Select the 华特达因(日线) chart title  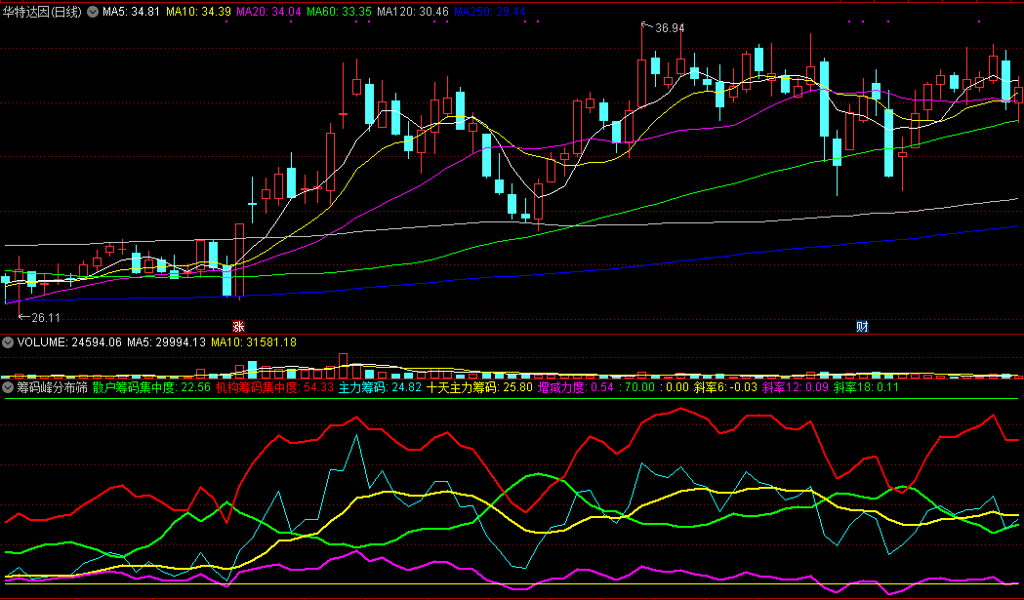click(x=42, y=12)
